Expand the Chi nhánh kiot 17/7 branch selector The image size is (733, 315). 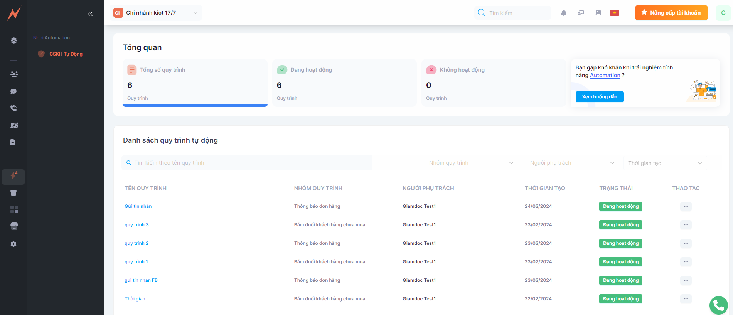[x=156, y=13]
